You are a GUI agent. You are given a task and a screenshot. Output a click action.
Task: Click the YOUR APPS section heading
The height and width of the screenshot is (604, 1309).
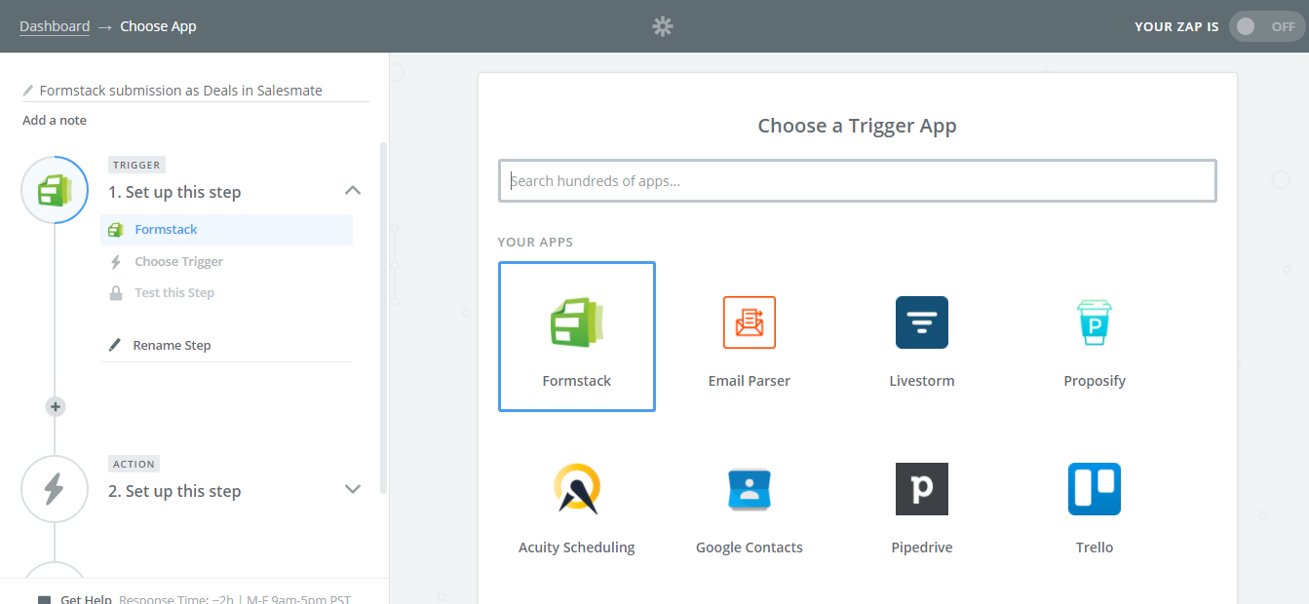535,242
